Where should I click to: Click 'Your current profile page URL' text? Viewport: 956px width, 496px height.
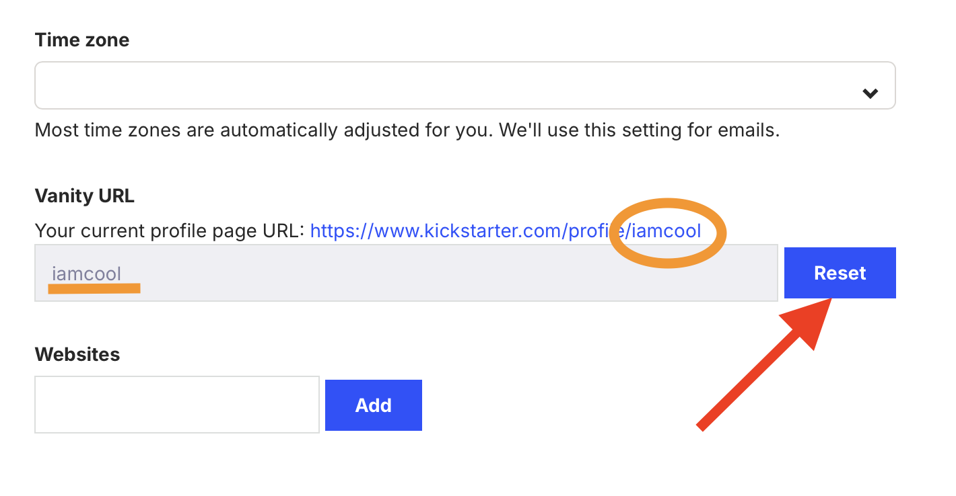168,231
